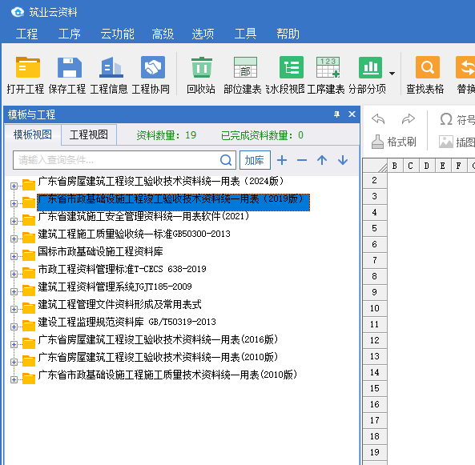Click the 加库 button
Viewport: 475px width, 465px height.
[x=255, y=160]
